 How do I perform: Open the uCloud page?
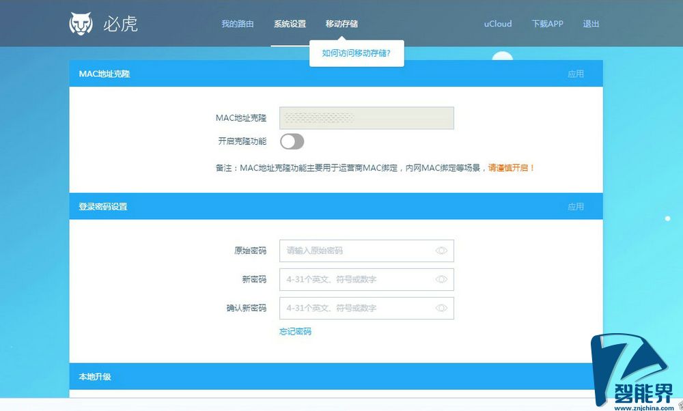click(x=497, y=24)
